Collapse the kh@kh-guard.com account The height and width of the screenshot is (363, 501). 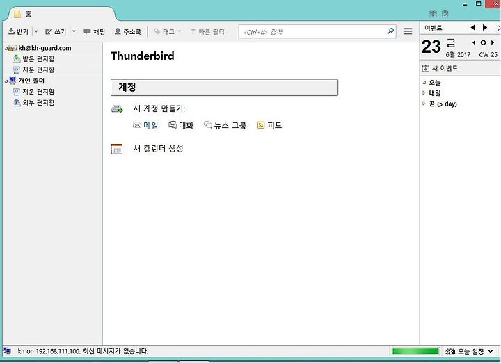click(x=6, y=49)
